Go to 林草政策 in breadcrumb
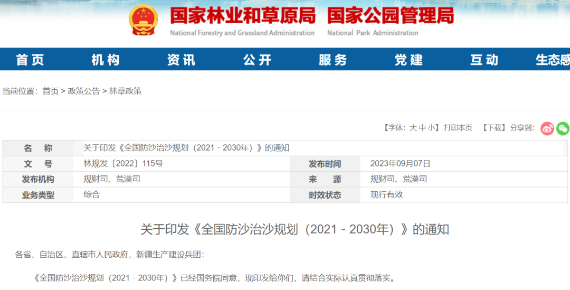This screenshot has width=570, height=290. coord(126,91)
